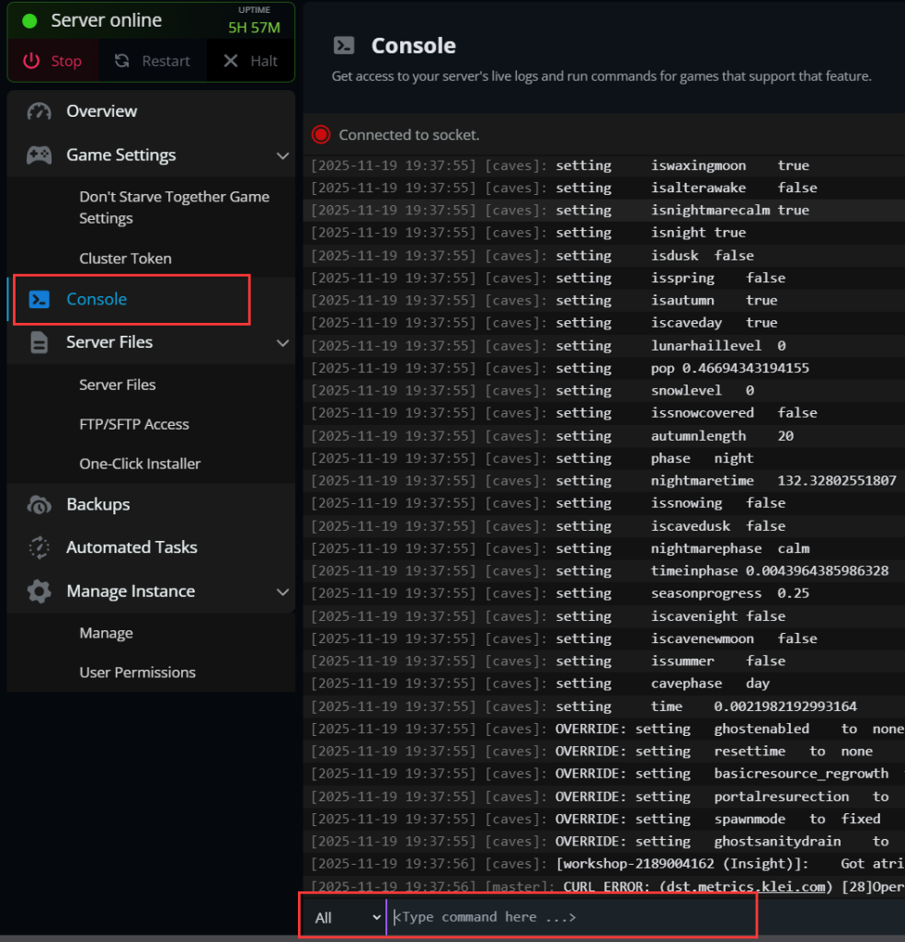The width and height of the screenshot is (905, 942).
Task: Collapse the Server Files section chevron
Action: [282, 343]
